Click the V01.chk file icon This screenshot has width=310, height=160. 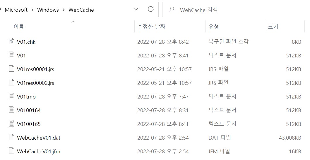tap(12, 41)
